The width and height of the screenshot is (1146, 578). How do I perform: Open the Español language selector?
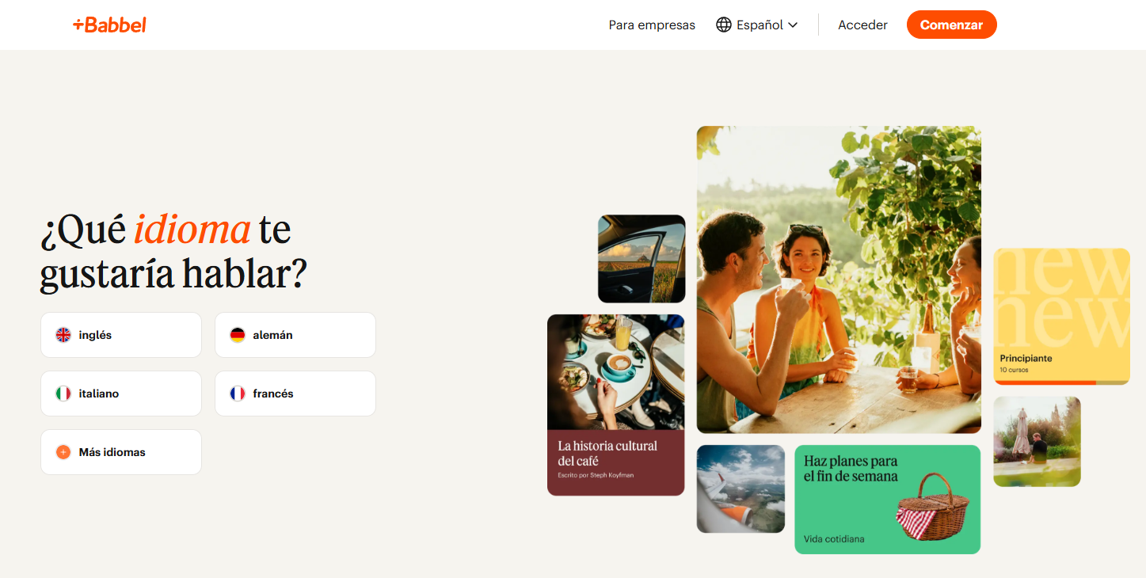757,25
